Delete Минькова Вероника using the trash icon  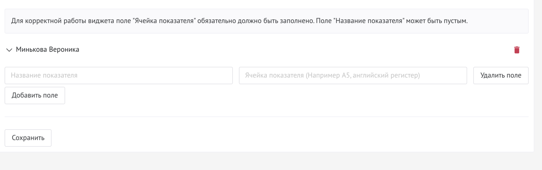517,50
